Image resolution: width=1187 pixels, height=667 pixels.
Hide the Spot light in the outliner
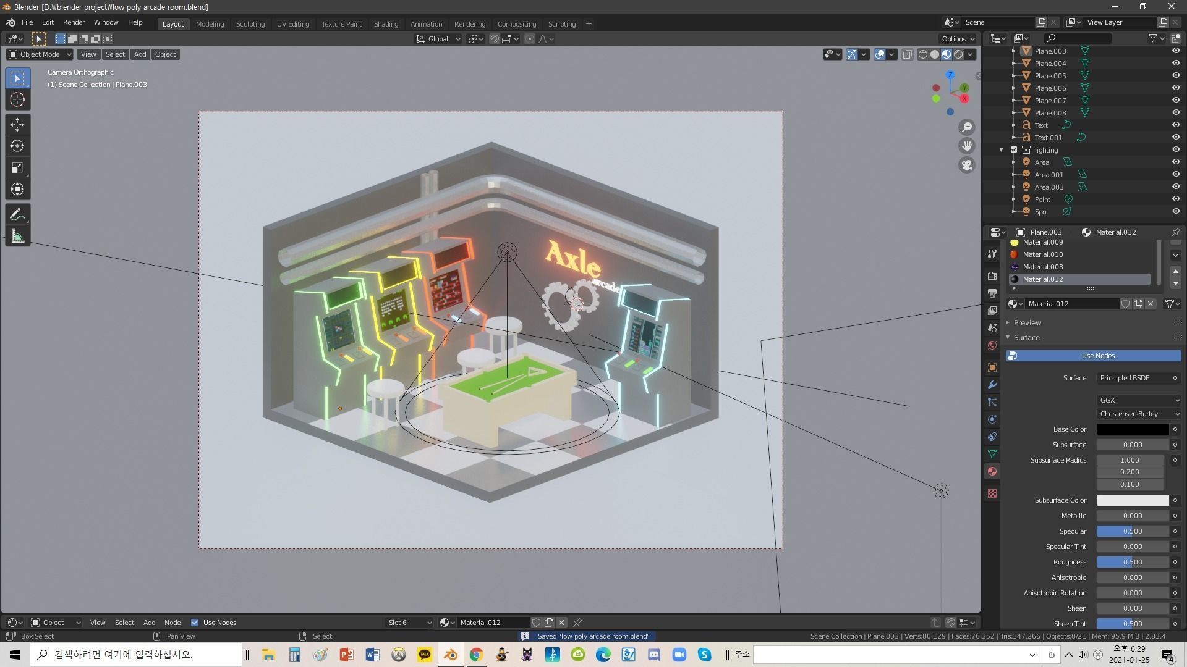[x=1176, y=212]
